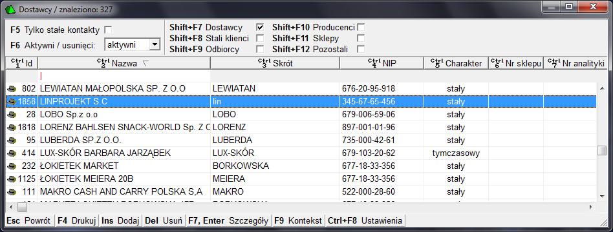Click the hat icon beside LEWIATAN MAŁOPOLSKA row
613x232 pixels.
(12, 89)
